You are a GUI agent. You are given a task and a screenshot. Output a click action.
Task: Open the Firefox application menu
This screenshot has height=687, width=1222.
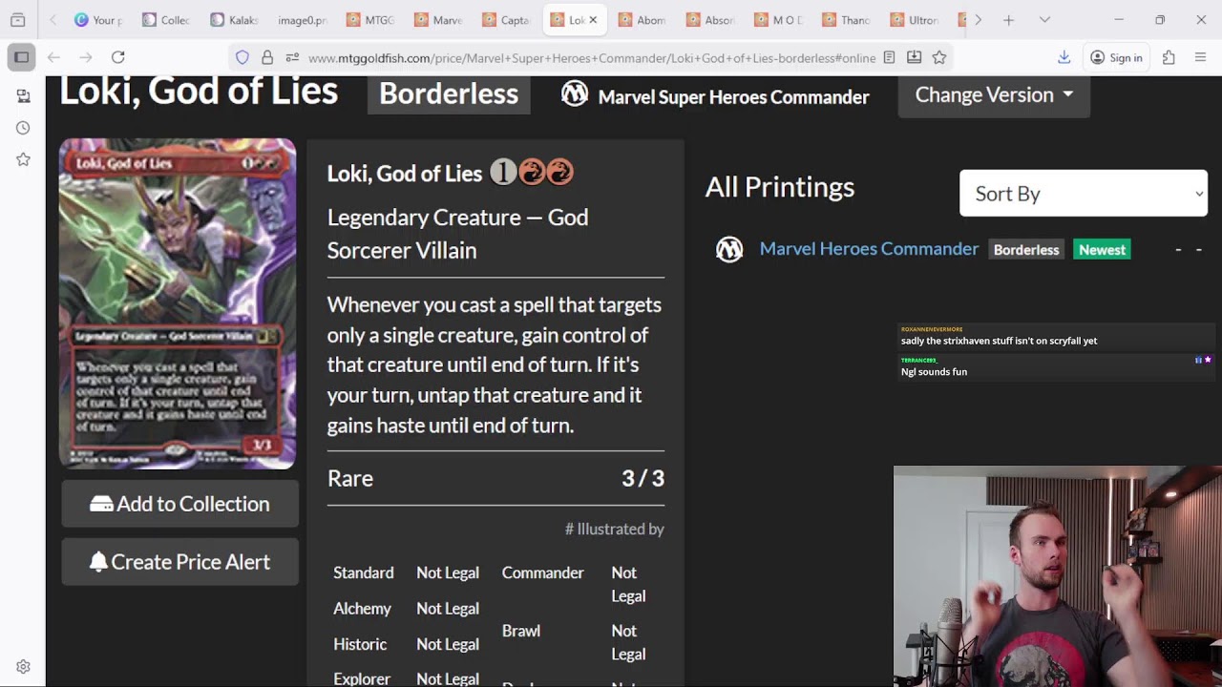(x=1200, y=57)
